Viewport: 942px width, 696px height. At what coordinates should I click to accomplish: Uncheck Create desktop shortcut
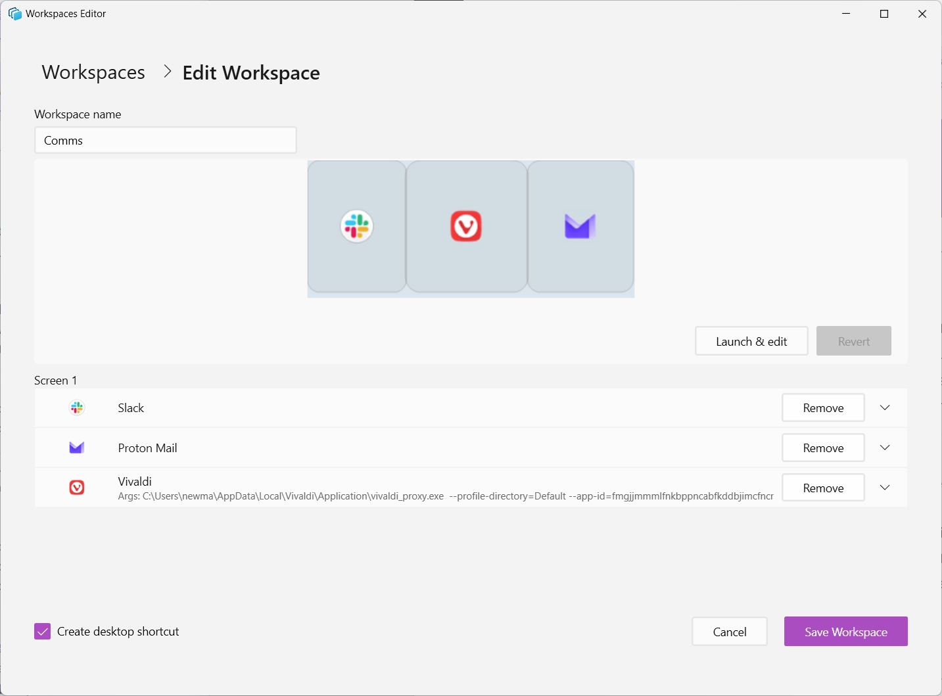click(x=42, y=631)
